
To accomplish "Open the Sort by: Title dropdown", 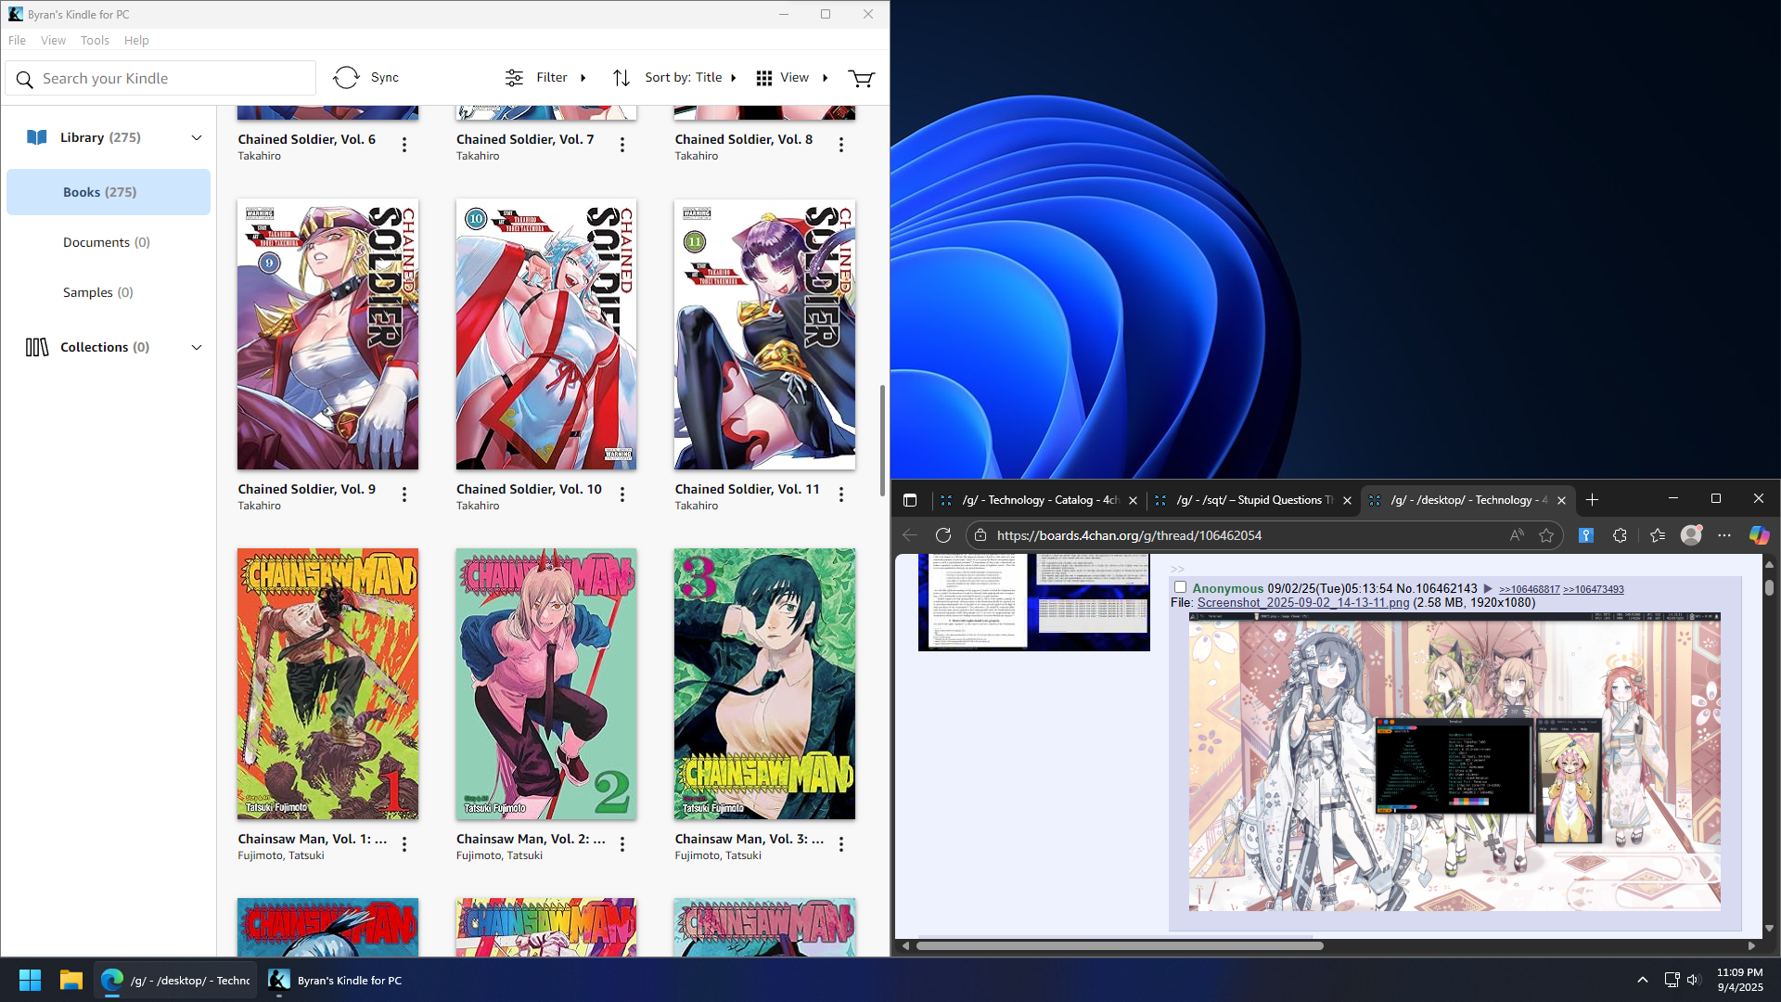I will coord(675,78).
